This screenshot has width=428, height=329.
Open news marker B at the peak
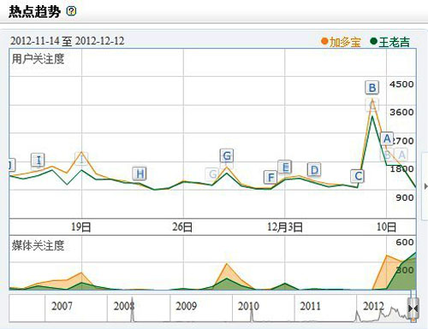click(372, 88)
